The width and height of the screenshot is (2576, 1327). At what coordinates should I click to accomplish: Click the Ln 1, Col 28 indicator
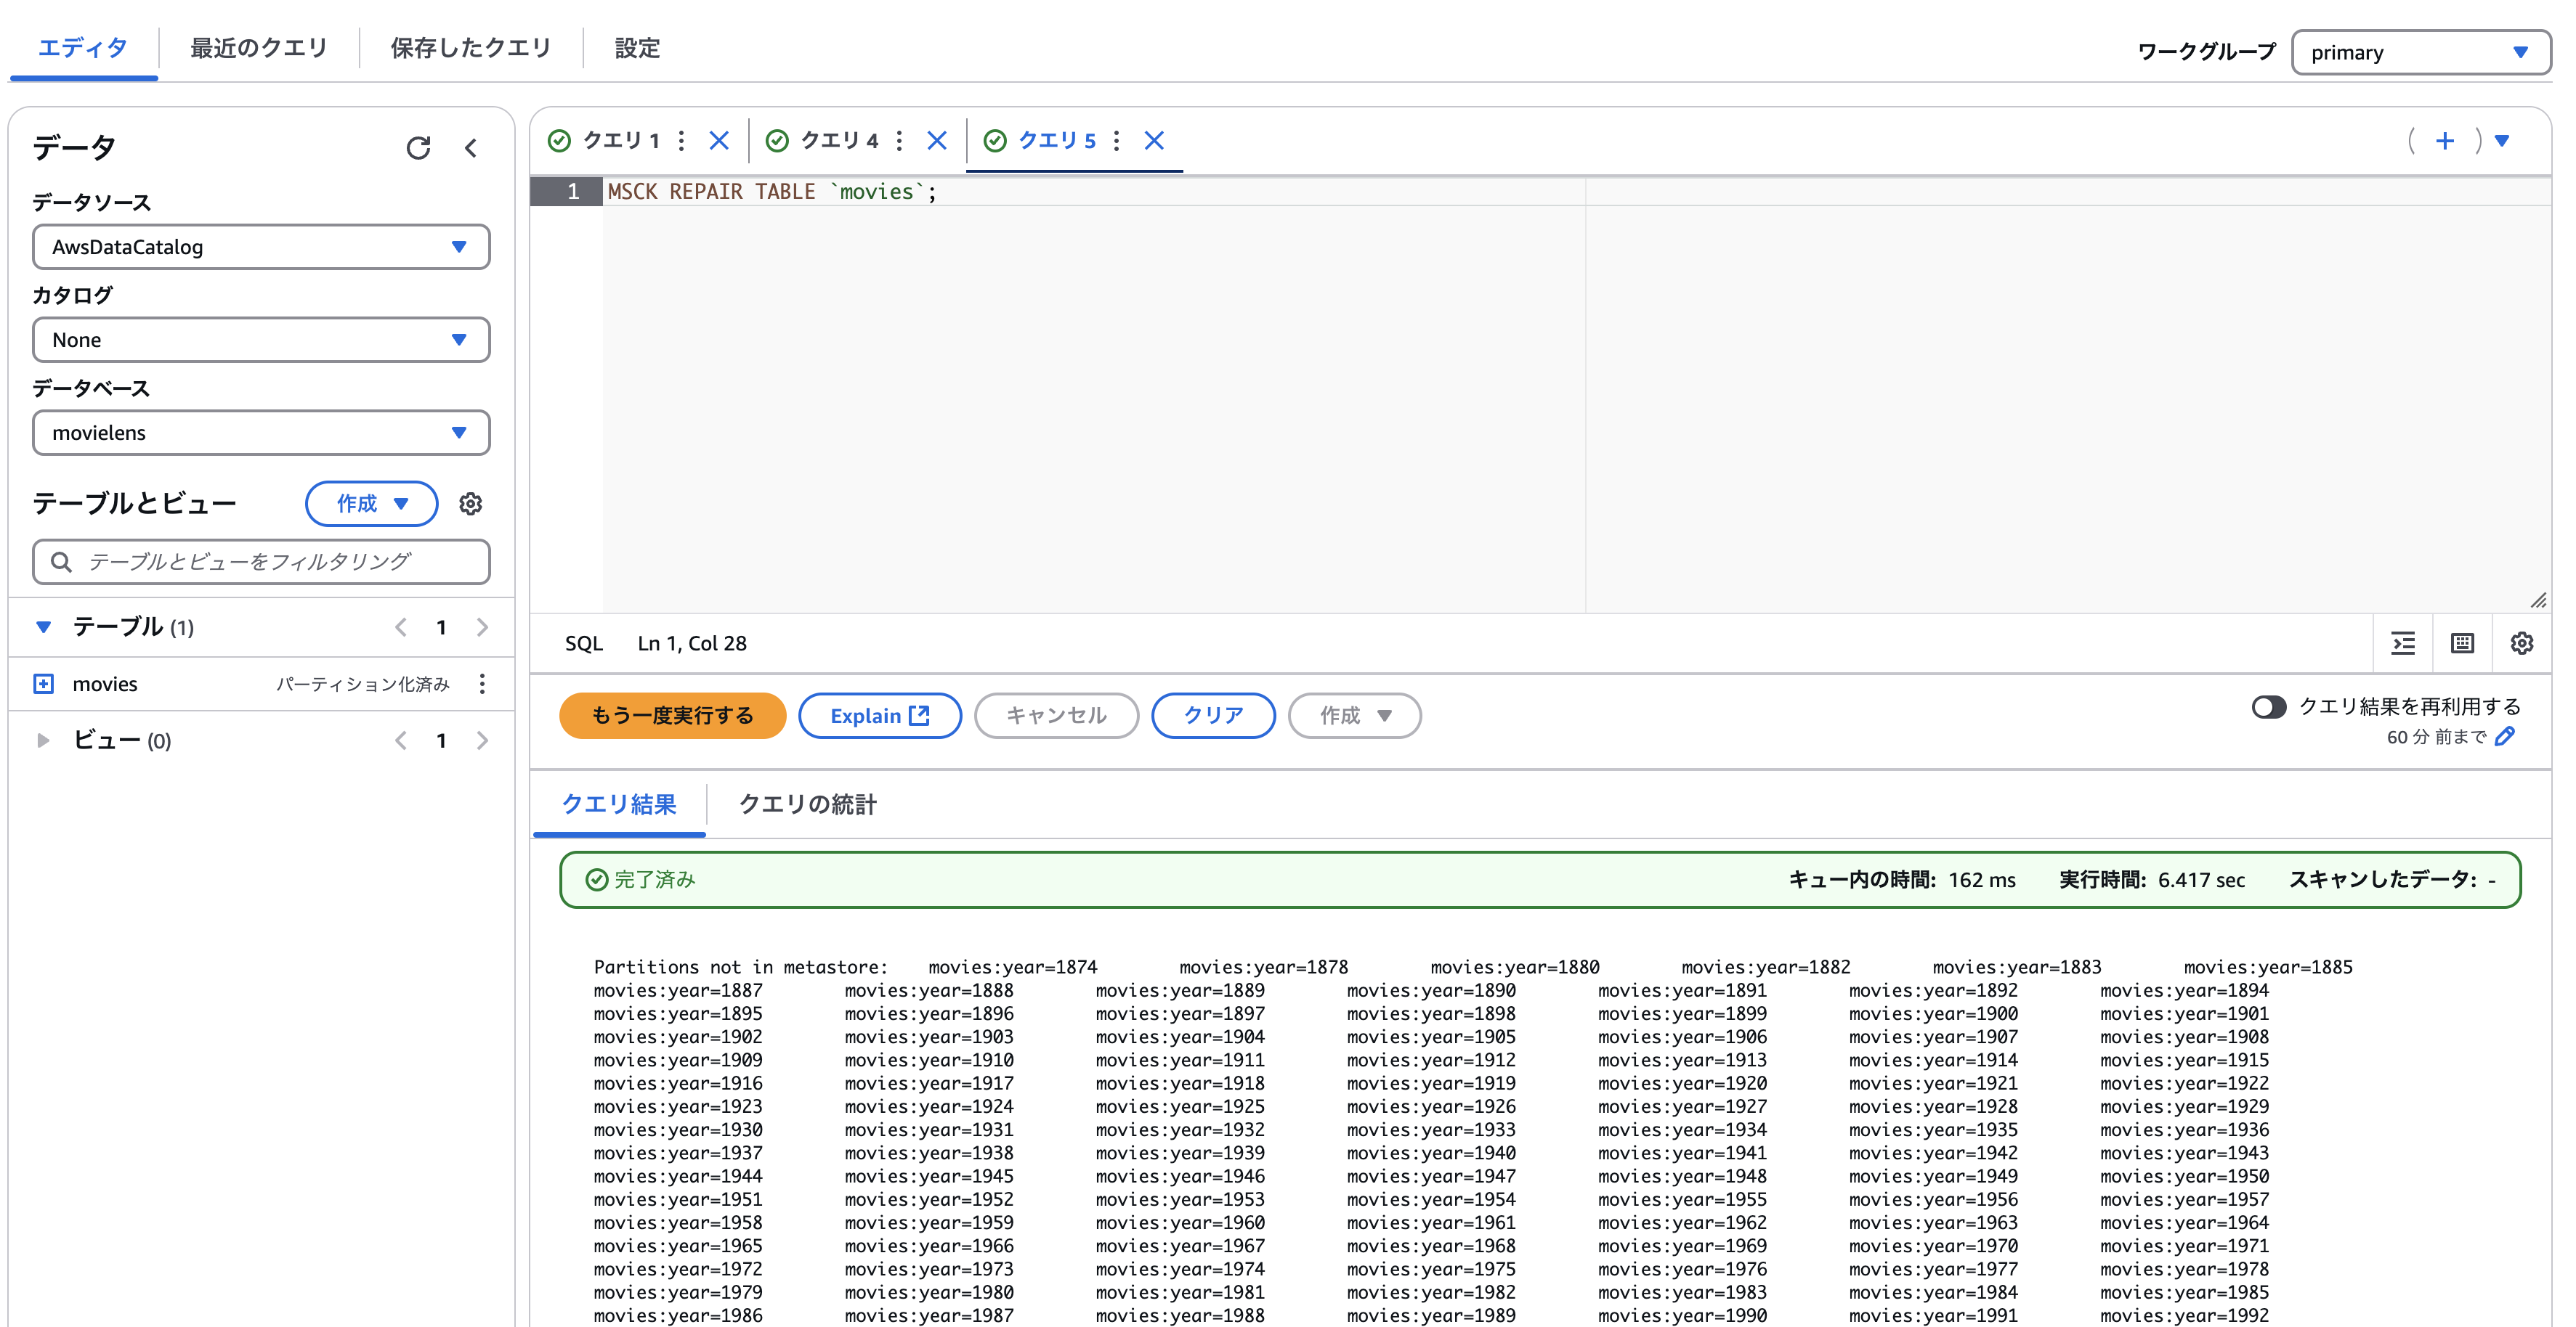(x=692, y=643)
